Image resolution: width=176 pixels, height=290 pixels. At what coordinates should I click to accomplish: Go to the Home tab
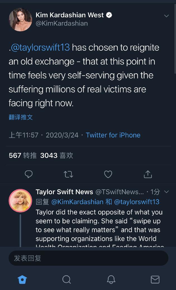pyautogui.click(x=22, y=279)
